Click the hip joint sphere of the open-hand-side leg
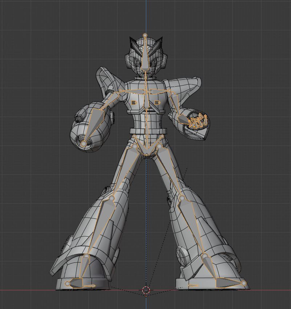The image size is (291, 309). (x=159, y=146)
